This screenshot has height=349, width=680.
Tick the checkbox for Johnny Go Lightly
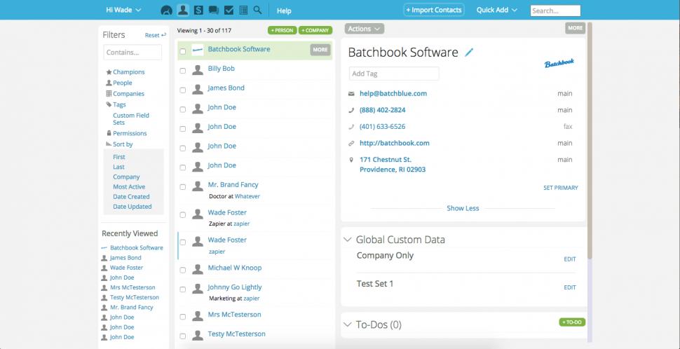click(x=182, y=289)
